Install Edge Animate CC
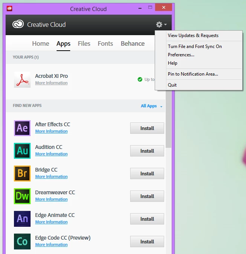 pyautogui.click(x=147, y=219)
